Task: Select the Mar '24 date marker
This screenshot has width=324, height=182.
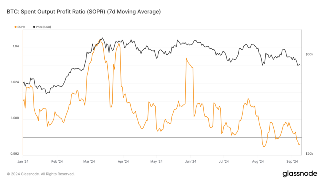Action: 89,161
